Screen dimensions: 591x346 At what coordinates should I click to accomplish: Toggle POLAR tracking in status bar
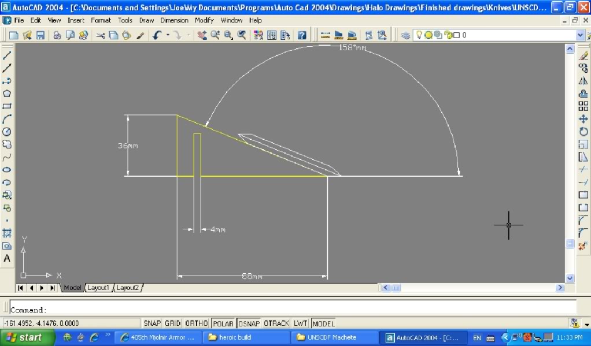[x=223, y=323]
